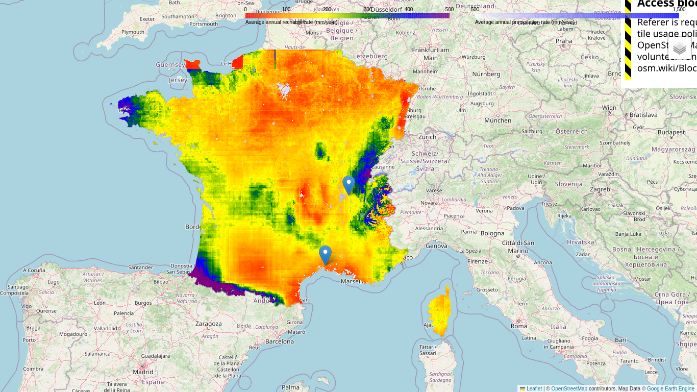Click the München city label
697x392 pixels.
pyautogui.click(x=497, y=120)
